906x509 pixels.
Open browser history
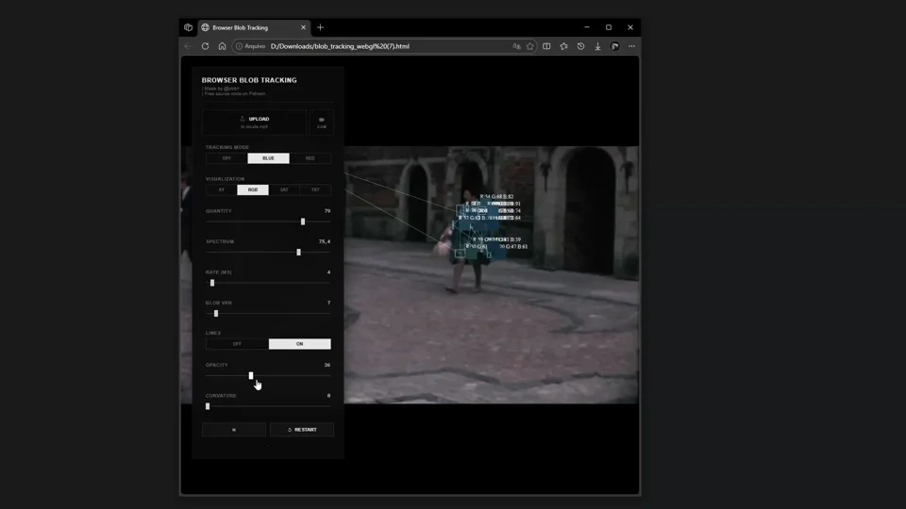580,46
